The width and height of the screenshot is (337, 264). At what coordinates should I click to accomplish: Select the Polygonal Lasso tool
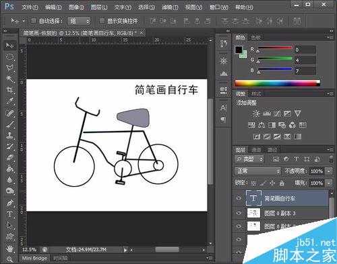[x=9, y=68]
